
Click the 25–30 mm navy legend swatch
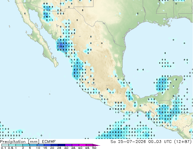61,145
